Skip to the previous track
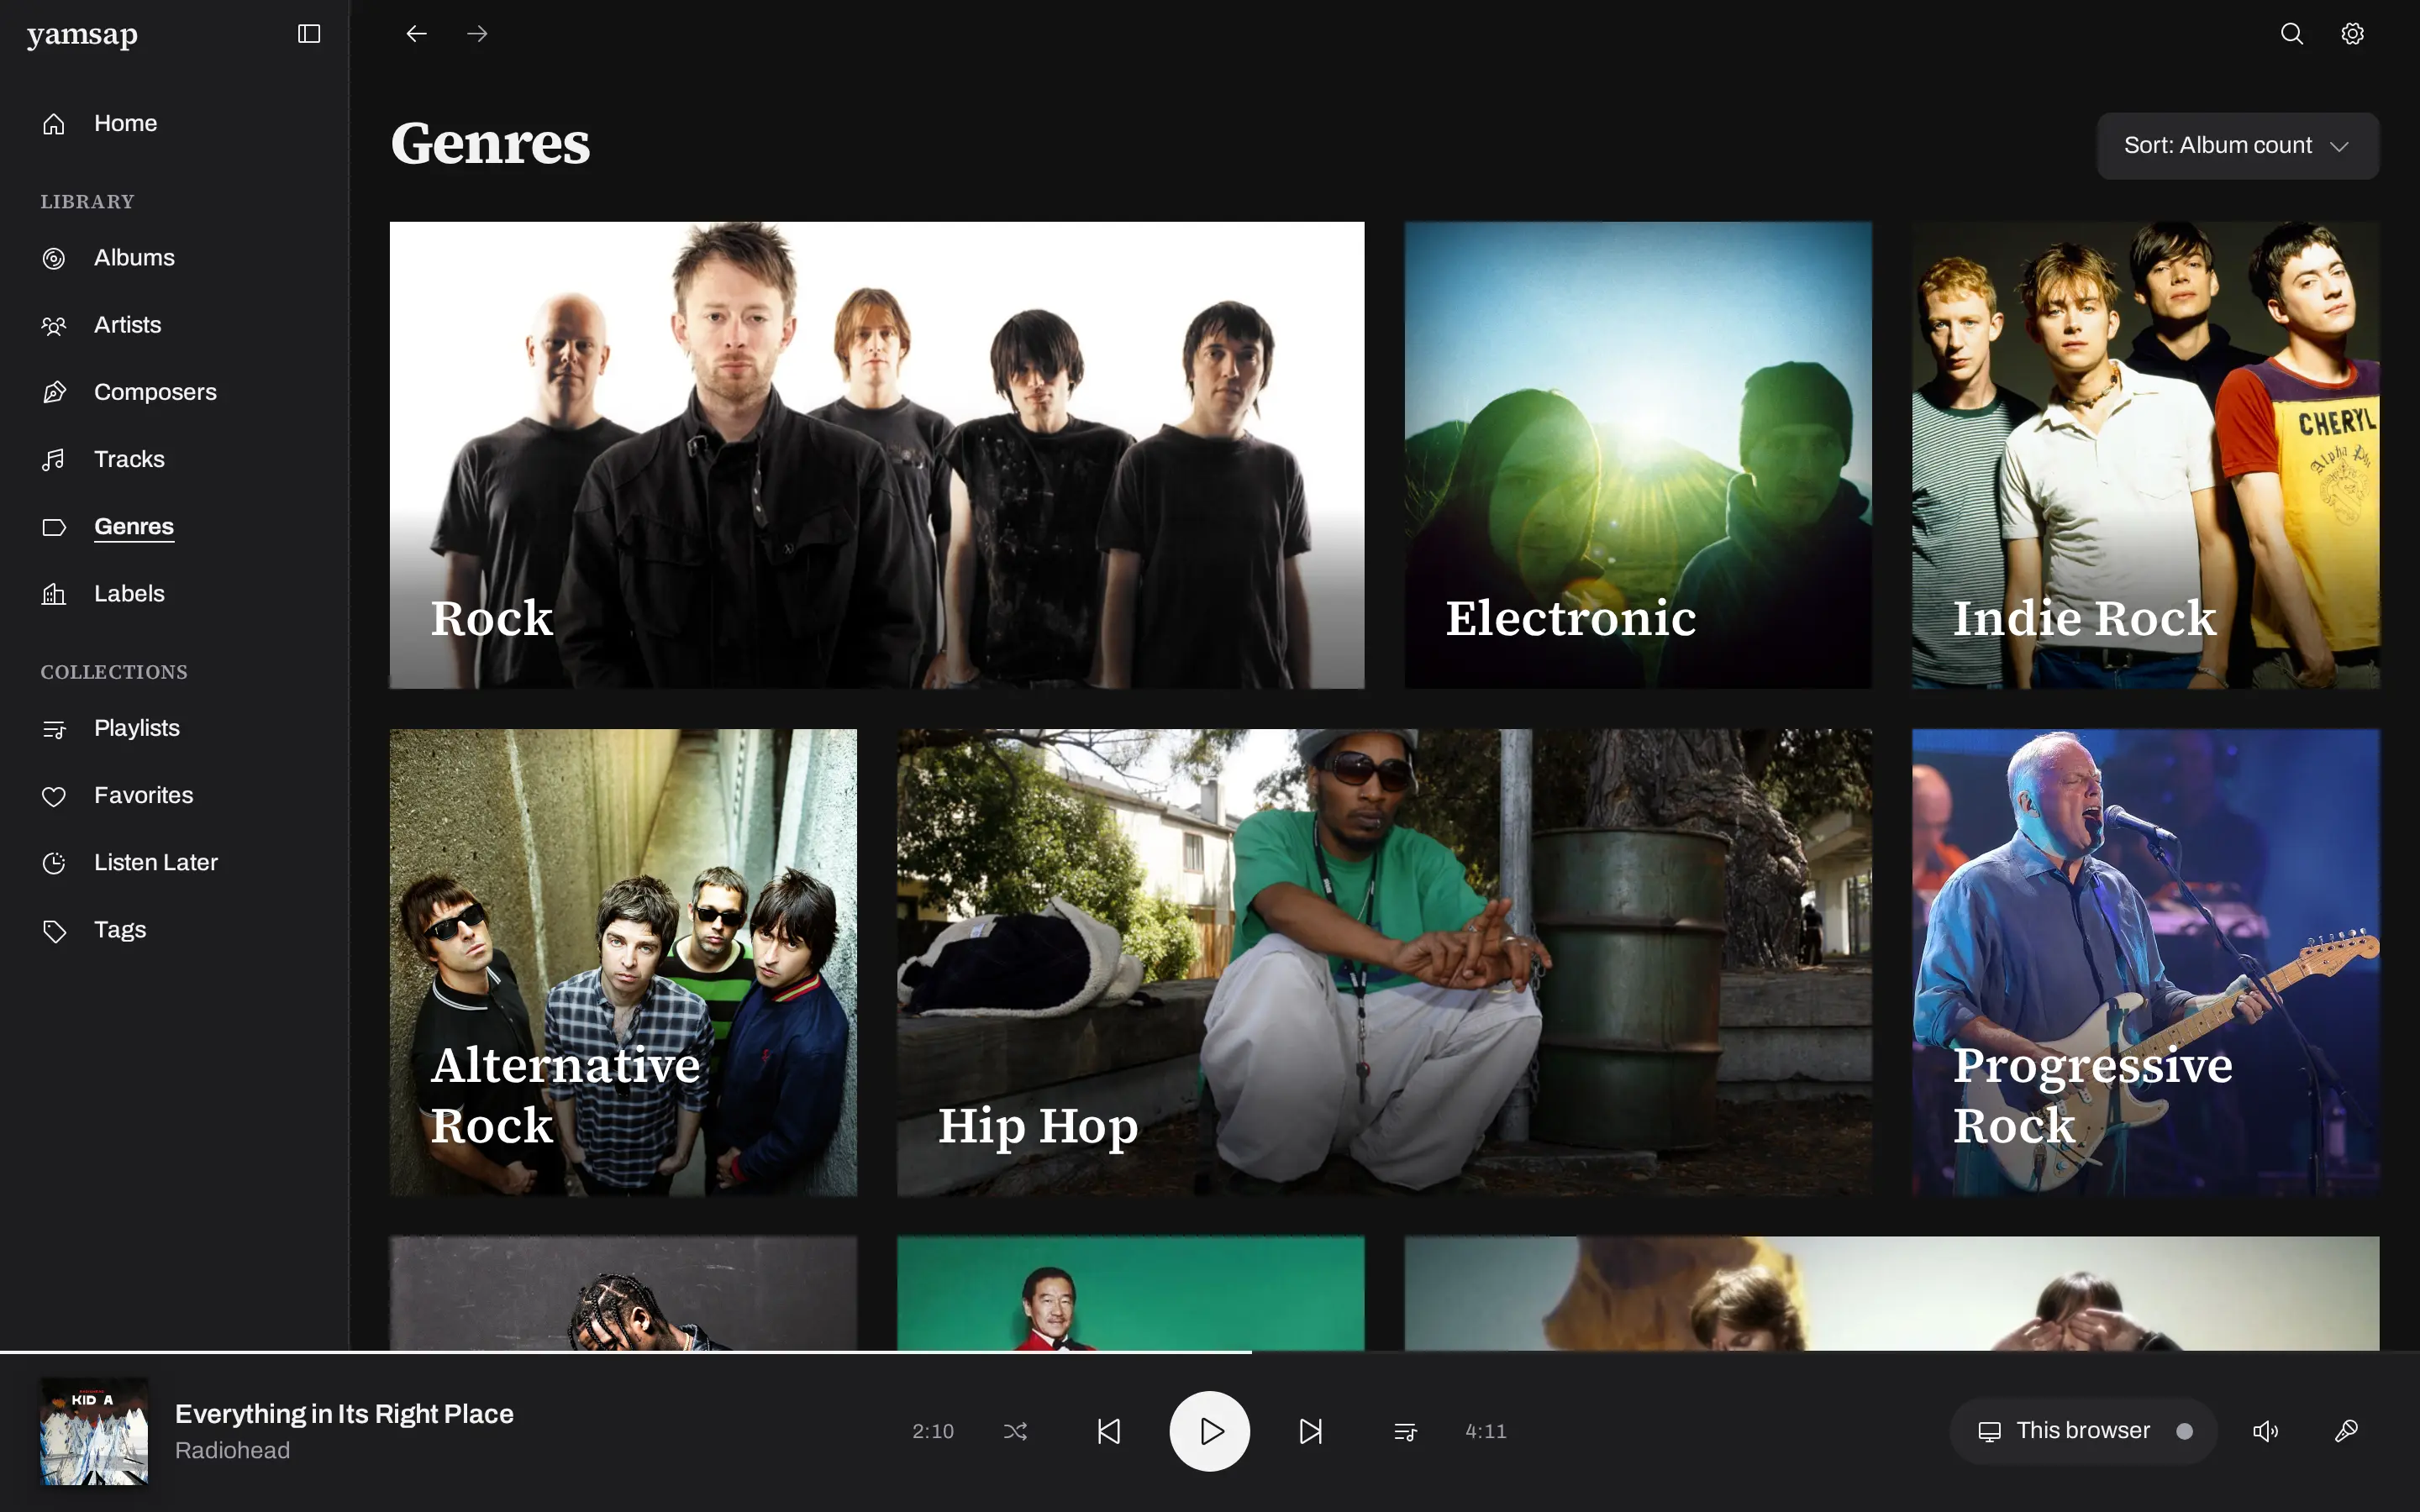Screen dimensions: 2420x1512 [1109, 1431]
